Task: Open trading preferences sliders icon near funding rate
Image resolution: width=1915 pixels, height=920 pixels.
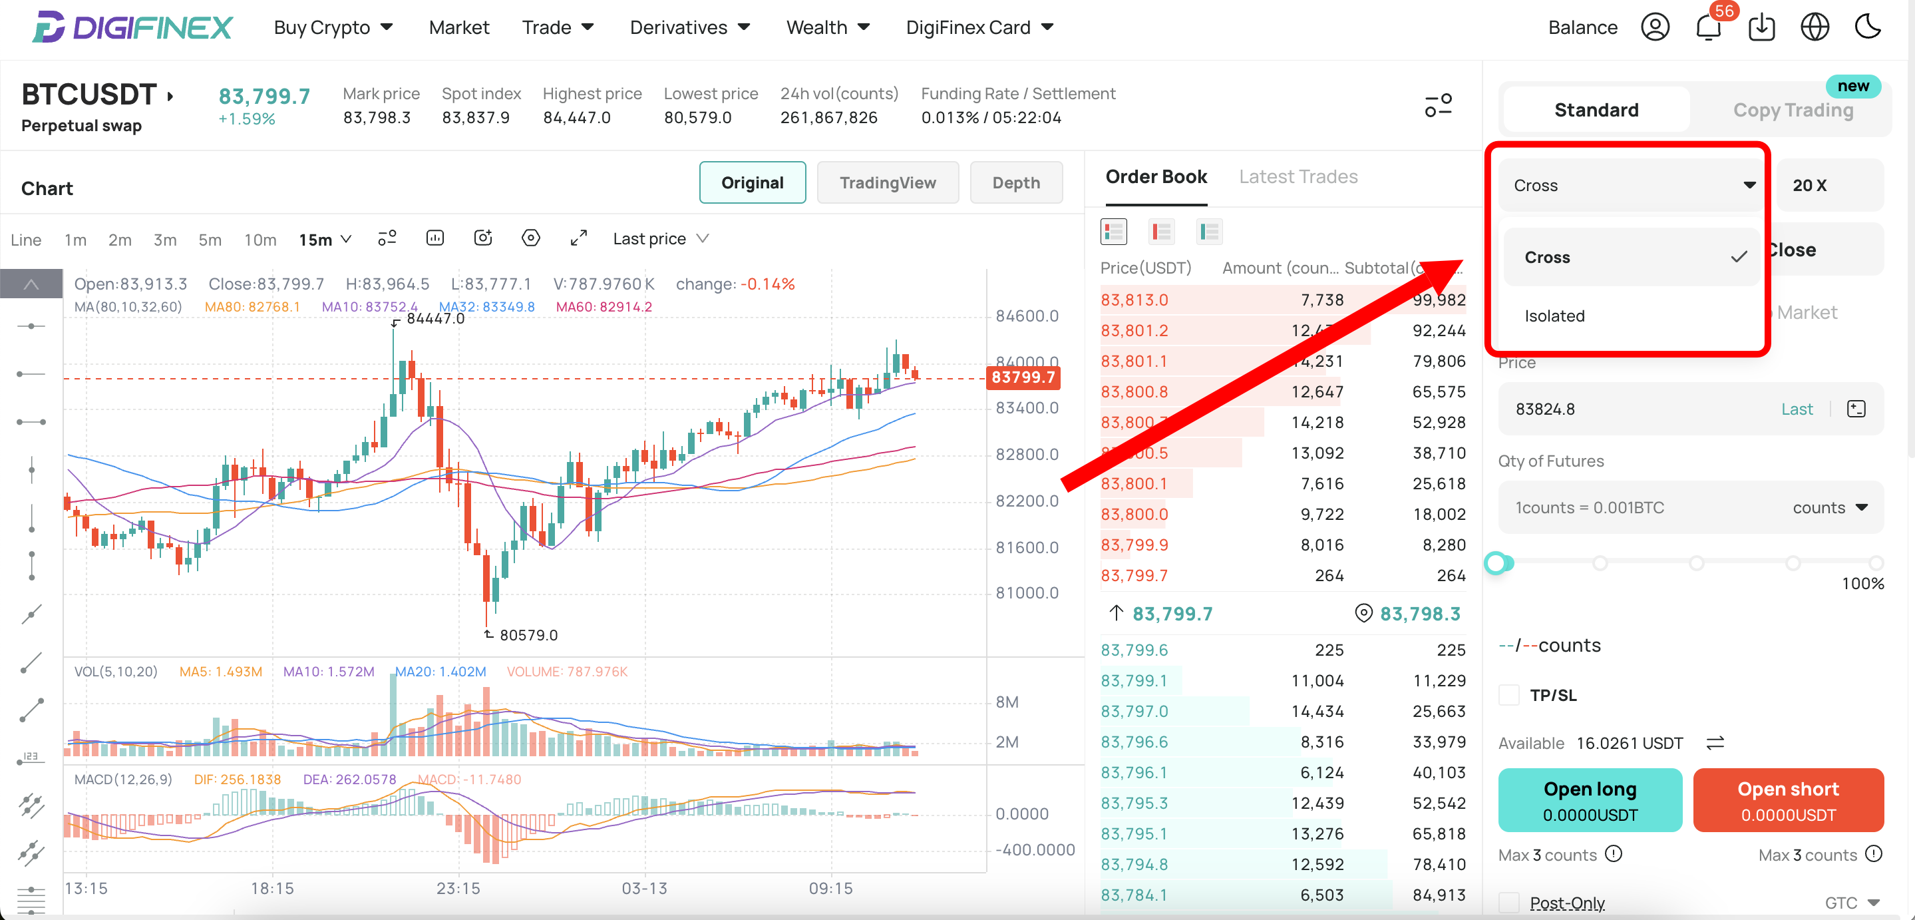Action: [1438, 105]
